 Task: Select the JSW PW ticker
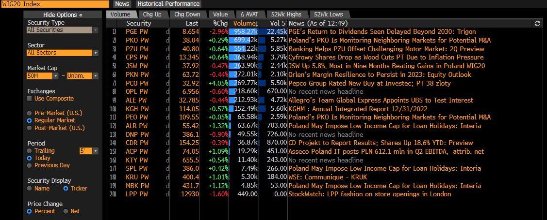point(137,66)
